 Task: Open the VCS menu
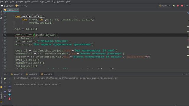point(53,2)
